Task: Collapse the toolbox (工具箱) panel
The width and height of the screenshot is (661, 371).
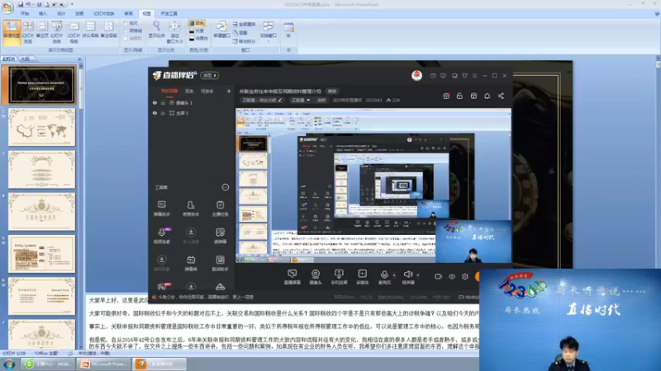Action: [226, 187]
